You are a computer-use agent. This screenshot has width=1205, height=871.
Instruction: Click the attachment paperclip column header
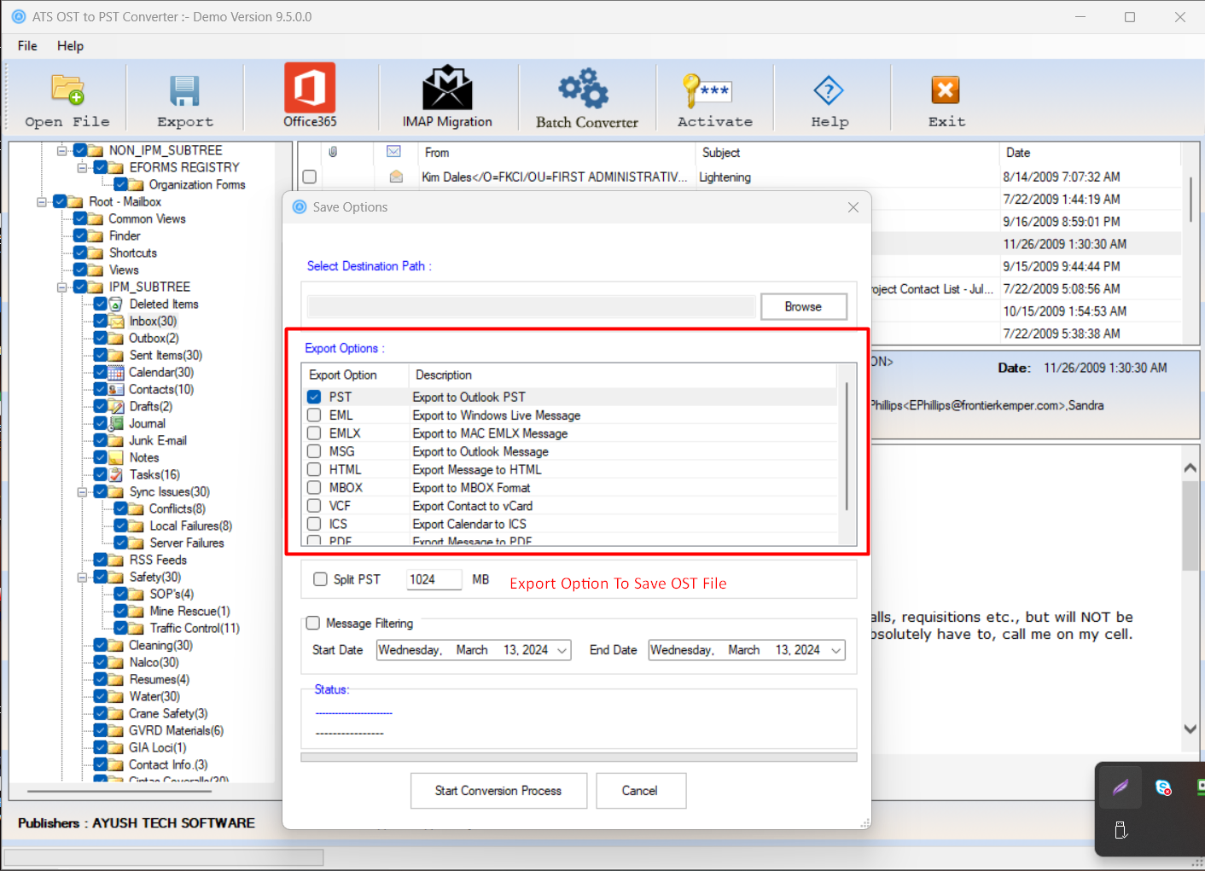(x=333, y=152)
